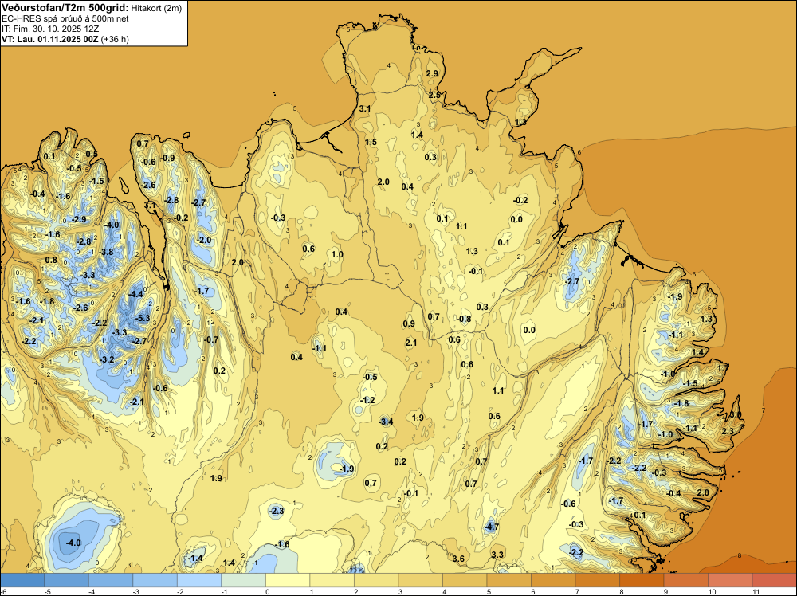Viewport: 797px width, 596px height.
Task: Select the -4.7 temperature label
Action: click(491, 527)
